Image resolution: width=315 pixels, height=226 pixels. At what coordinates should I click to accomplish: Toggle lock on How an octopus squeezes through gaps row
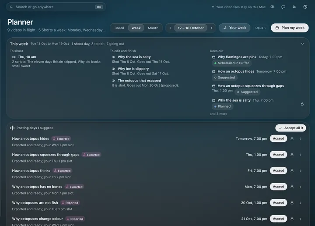[x=292, y=155]
